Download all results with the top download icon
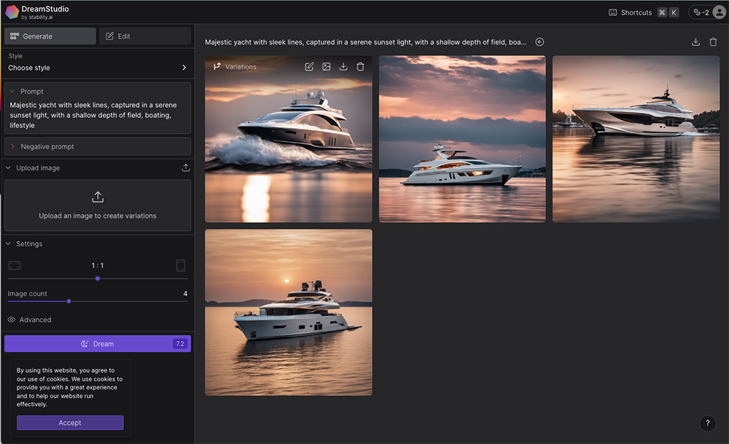This screenshot has width=729, height=444. [x=695, y=41]
